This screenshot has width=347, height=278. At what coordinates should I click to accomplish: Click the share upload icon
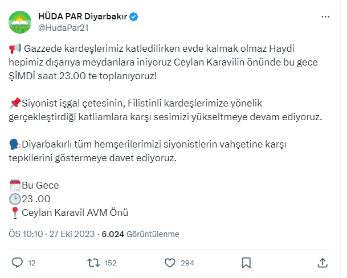tap(322, 263)
